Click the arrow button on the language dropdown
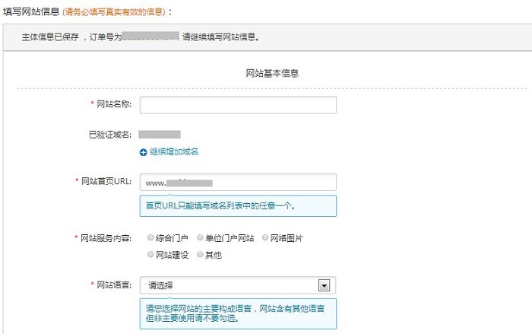 coord(324,285)
